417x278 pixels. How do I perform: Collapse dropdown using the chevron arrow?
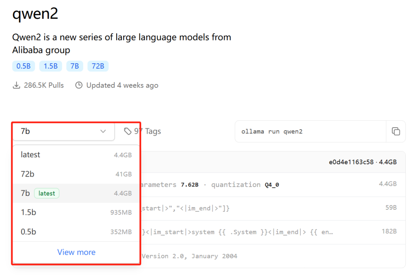(103, 131)
